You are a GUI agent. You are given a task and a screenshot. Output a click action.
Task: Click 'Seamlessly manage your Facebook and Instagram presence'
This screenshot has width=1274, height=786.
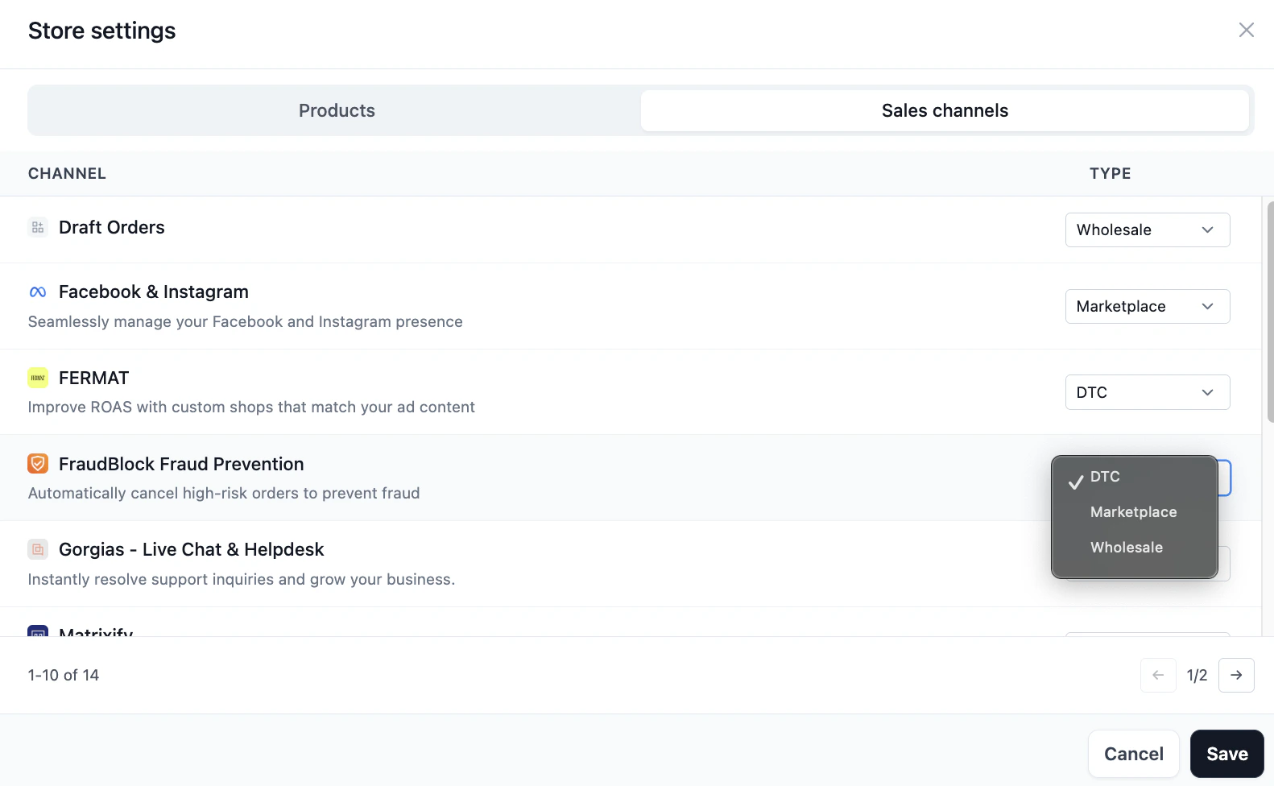tap(246, 321)
